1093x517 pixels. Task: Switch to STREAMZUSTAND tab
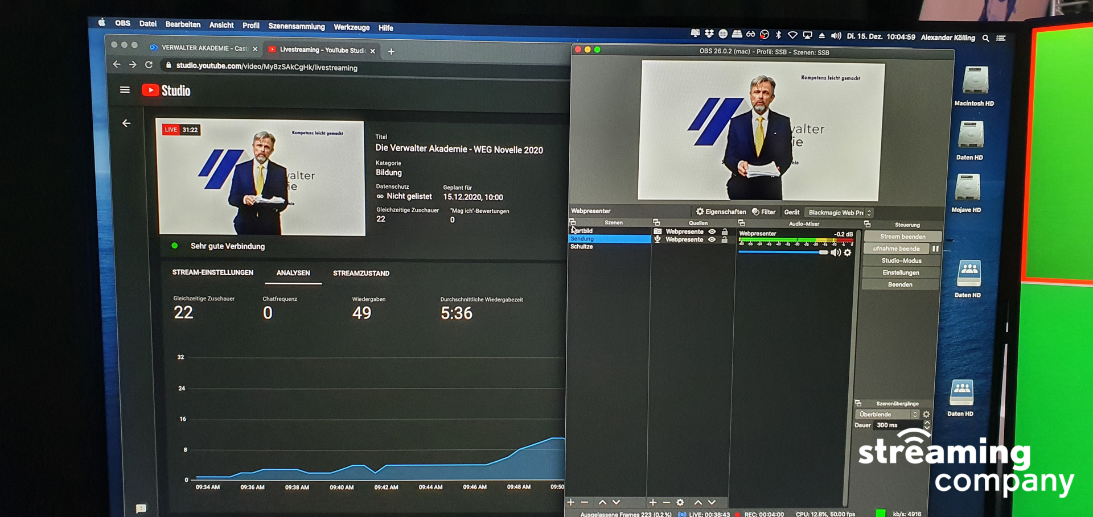click(361, 274)
